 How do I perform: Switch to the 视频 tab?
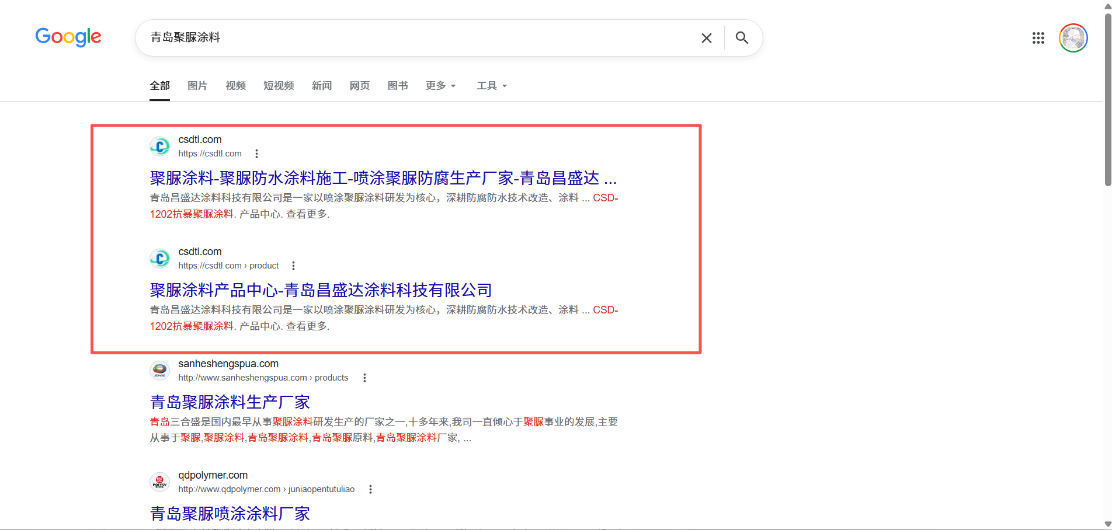235,86
